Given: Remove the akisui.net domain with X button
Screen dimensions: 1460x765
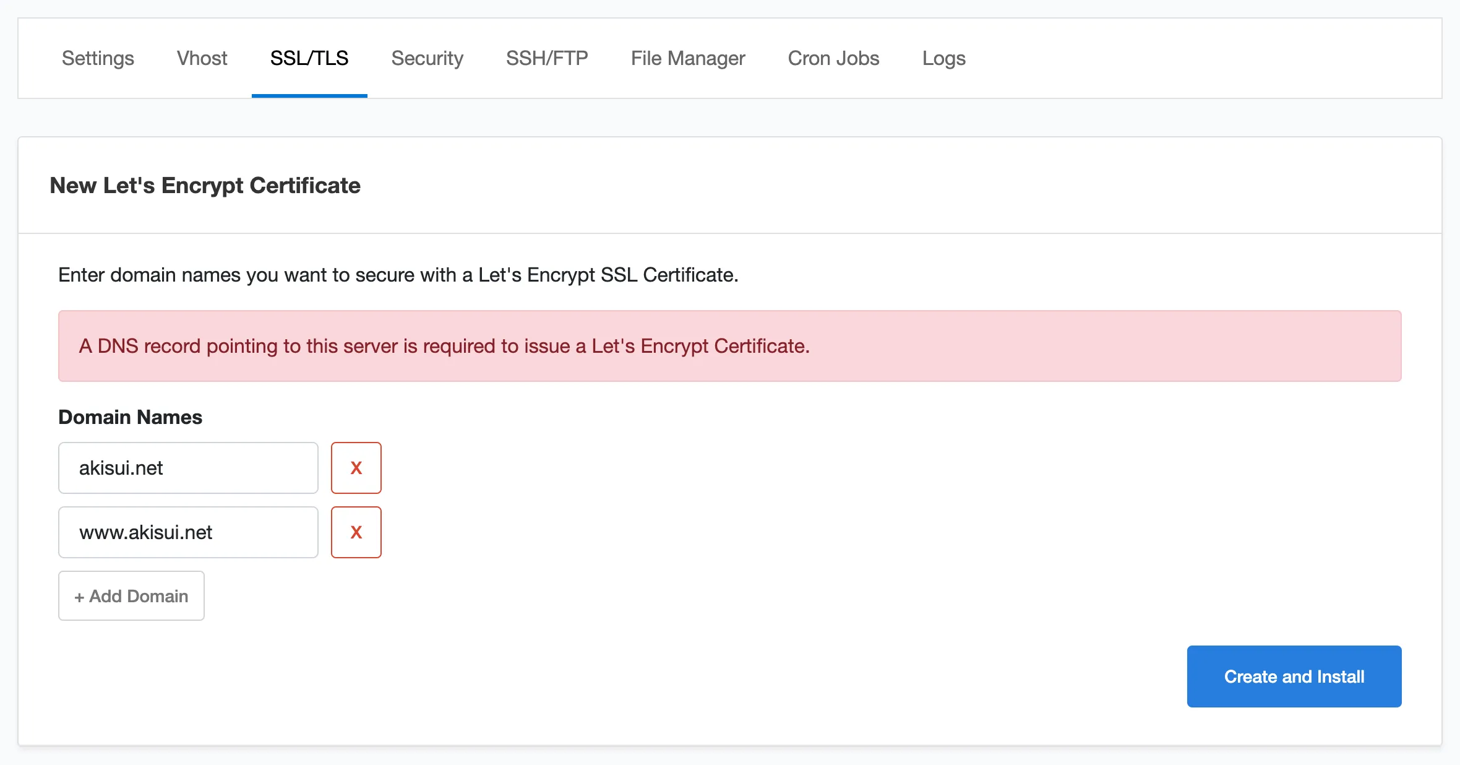Looking at the screenshot, I should coord(356,468).
